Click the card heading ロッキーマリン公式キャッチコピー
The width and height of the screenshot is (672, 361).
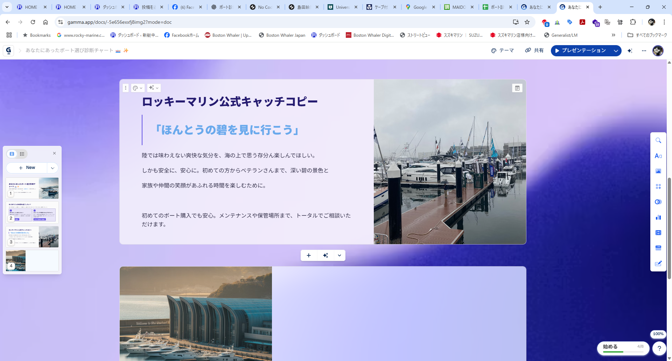tap(230, 102)
